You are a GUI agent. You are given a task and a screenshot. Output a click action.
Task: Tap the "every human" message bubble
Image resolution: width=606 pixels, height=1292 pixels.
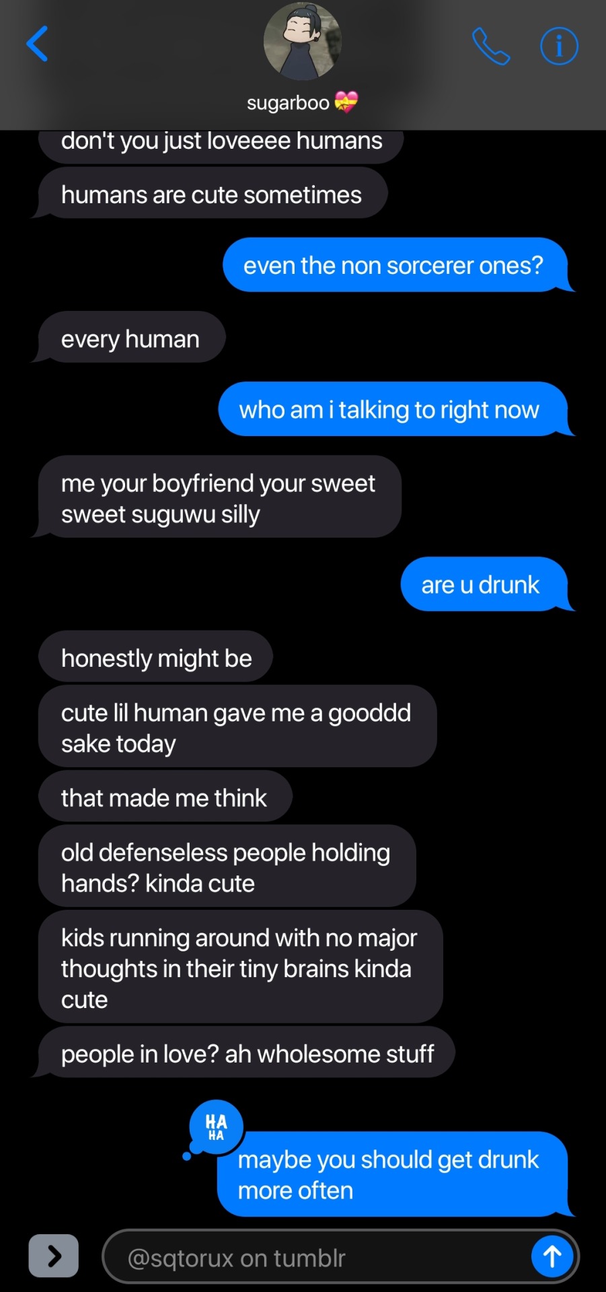point(130,338)
